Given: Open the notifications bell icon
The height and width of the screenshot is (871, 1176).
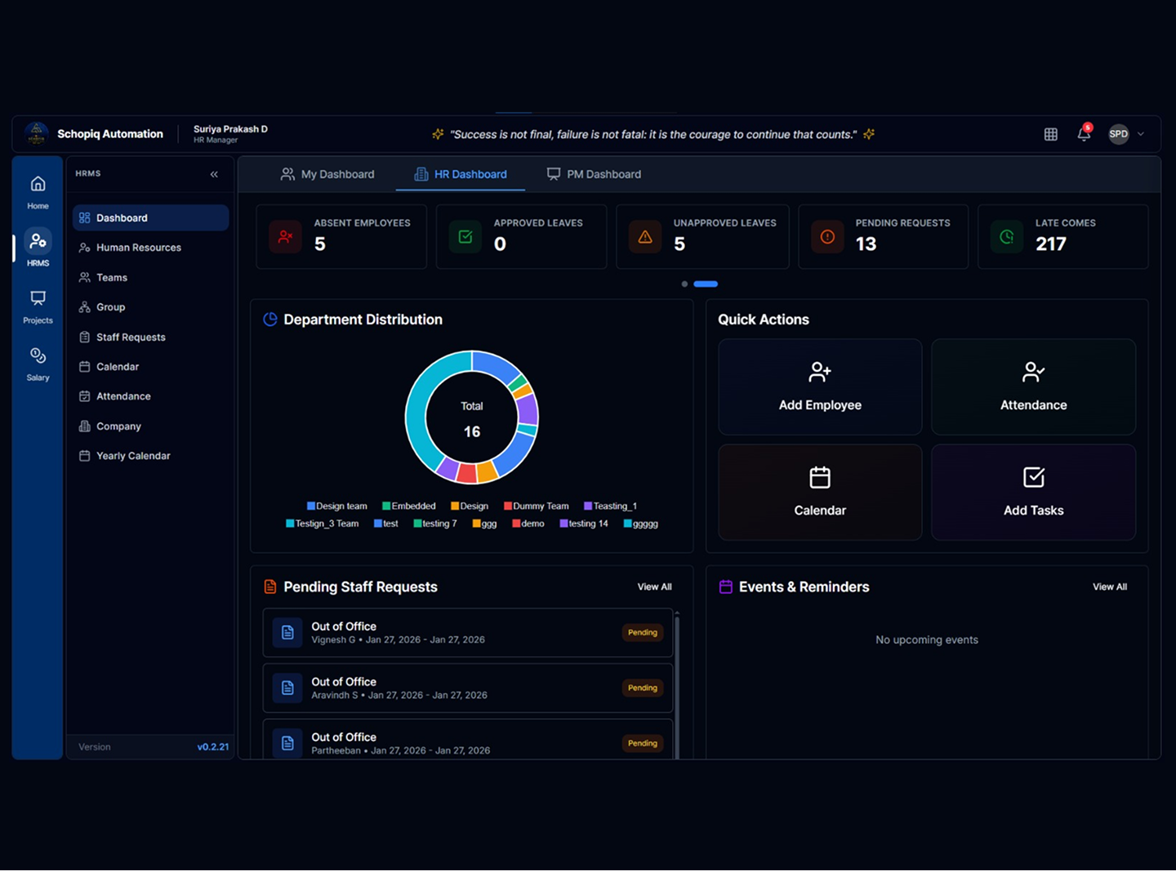Looking at the screenshot, I should click(1084, 135).
